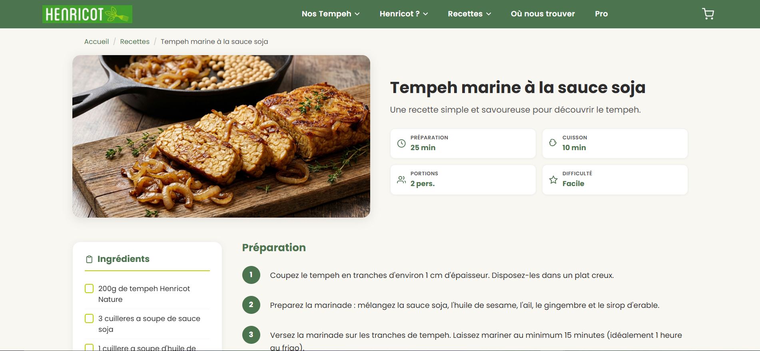The height and width of the screenshot is (351, 760).
Task: Click the people icon beside Portions
Action: click(401, 179)
